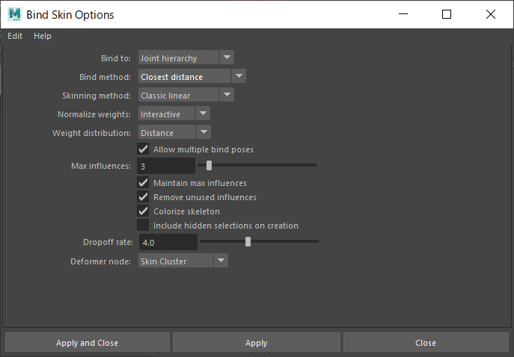Image resolution: width=514 pixels, height=357 pixels.
Task: Click the Apply button
Action: 257,343
